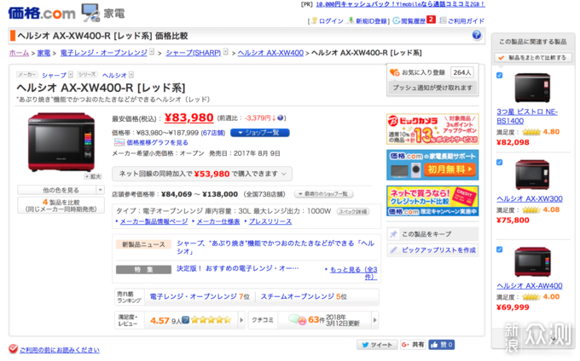The height and width of the screenshot is (361, 580).
Task: Open the ヘルシオ AX-XW300 link
Action: coord(530,198)
